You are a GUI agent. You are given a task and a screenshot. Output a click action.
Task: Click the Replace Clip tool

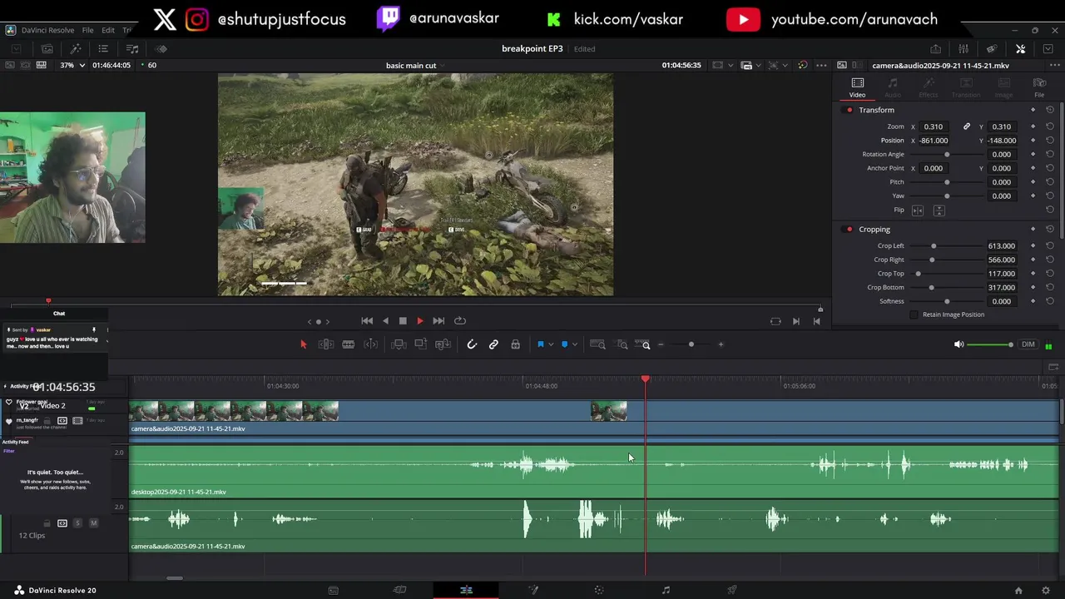(443, 344)
